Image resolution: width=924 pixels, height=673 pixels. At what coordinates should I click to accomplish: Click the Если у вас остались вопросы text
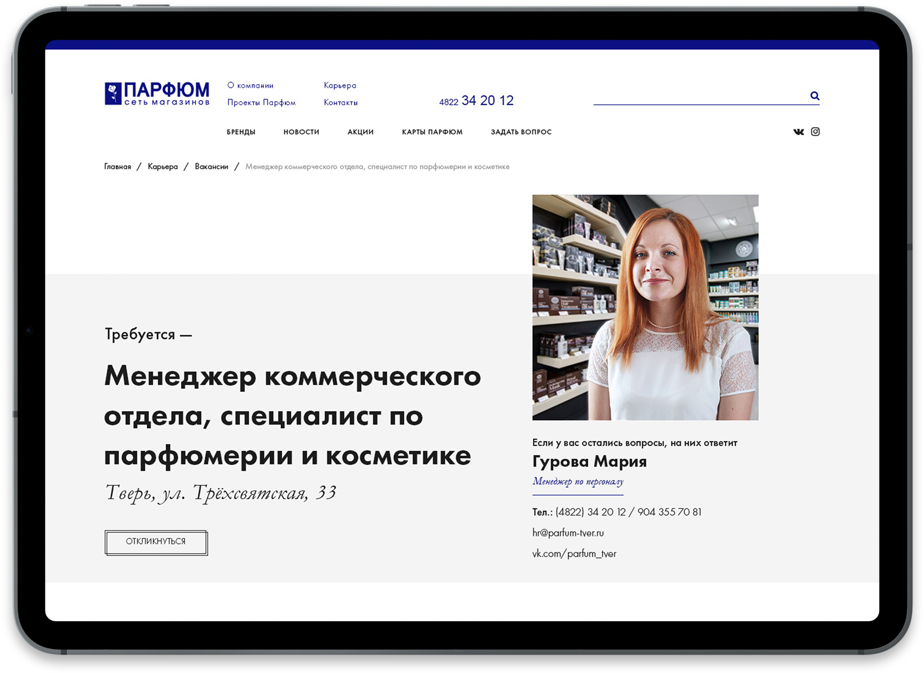pyautogui.click(x=635, y=443)
